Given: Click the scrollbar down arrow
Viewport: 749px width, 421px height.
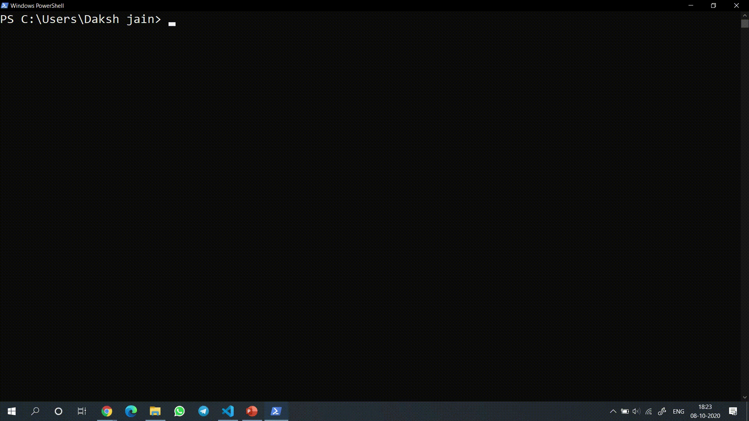Looking at the screenshot, I should (745, 398).
